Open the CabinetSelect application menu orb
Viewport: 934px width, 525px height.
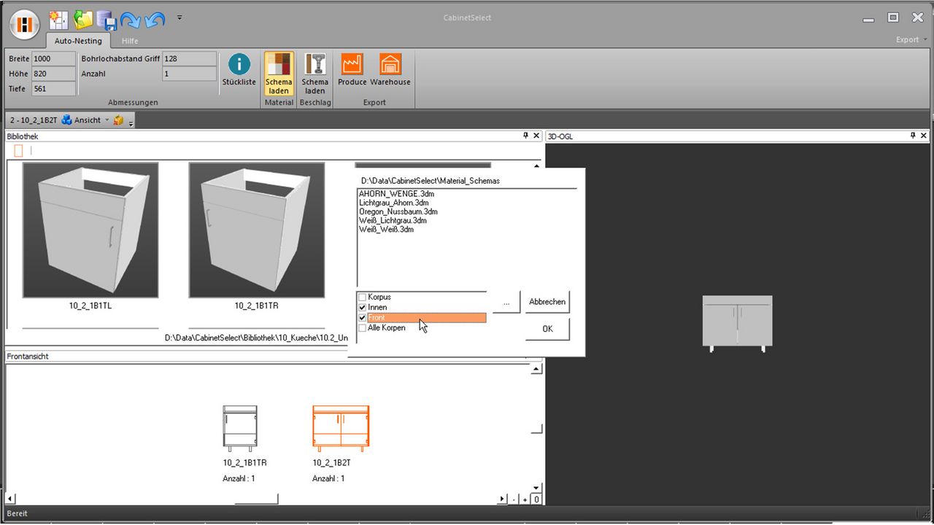24,23
